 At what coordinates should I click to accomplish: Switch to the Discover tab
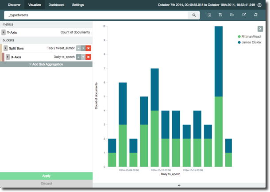coord(14,5)
